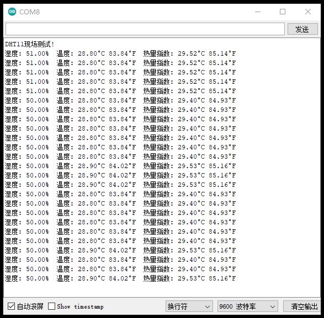Open the 9600 波特率 baud rate dropdown

pyautogui.click(x=247, y=306)
